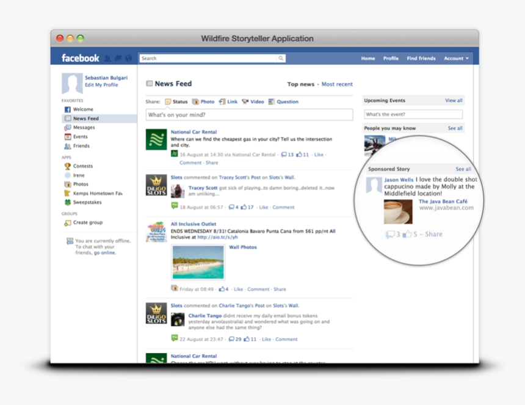Click National Car Rental logo on 16 August post
The image size is (525, 405).
coord(156,139)
